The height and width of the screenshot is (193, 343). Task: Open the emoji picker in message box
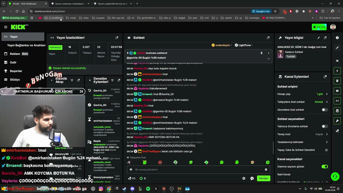click(266, 169)
